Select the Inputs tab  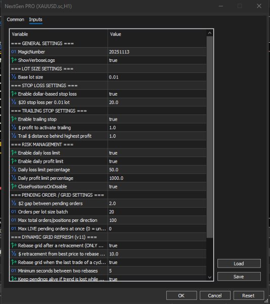tap(35, 20)
